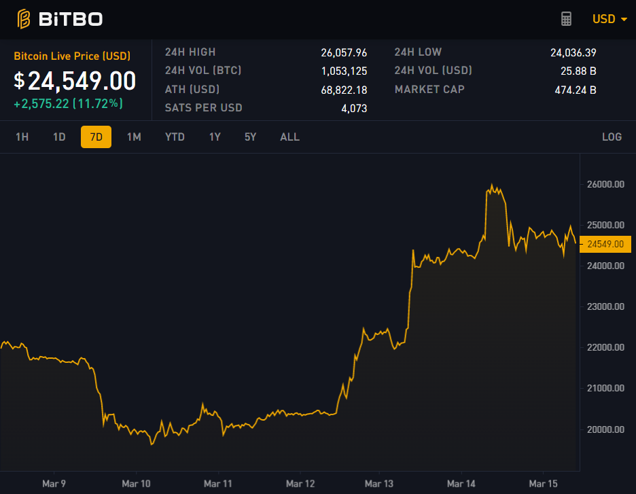Click the 26000.00 price axis label
636x494 pixels.
point(605,185)
